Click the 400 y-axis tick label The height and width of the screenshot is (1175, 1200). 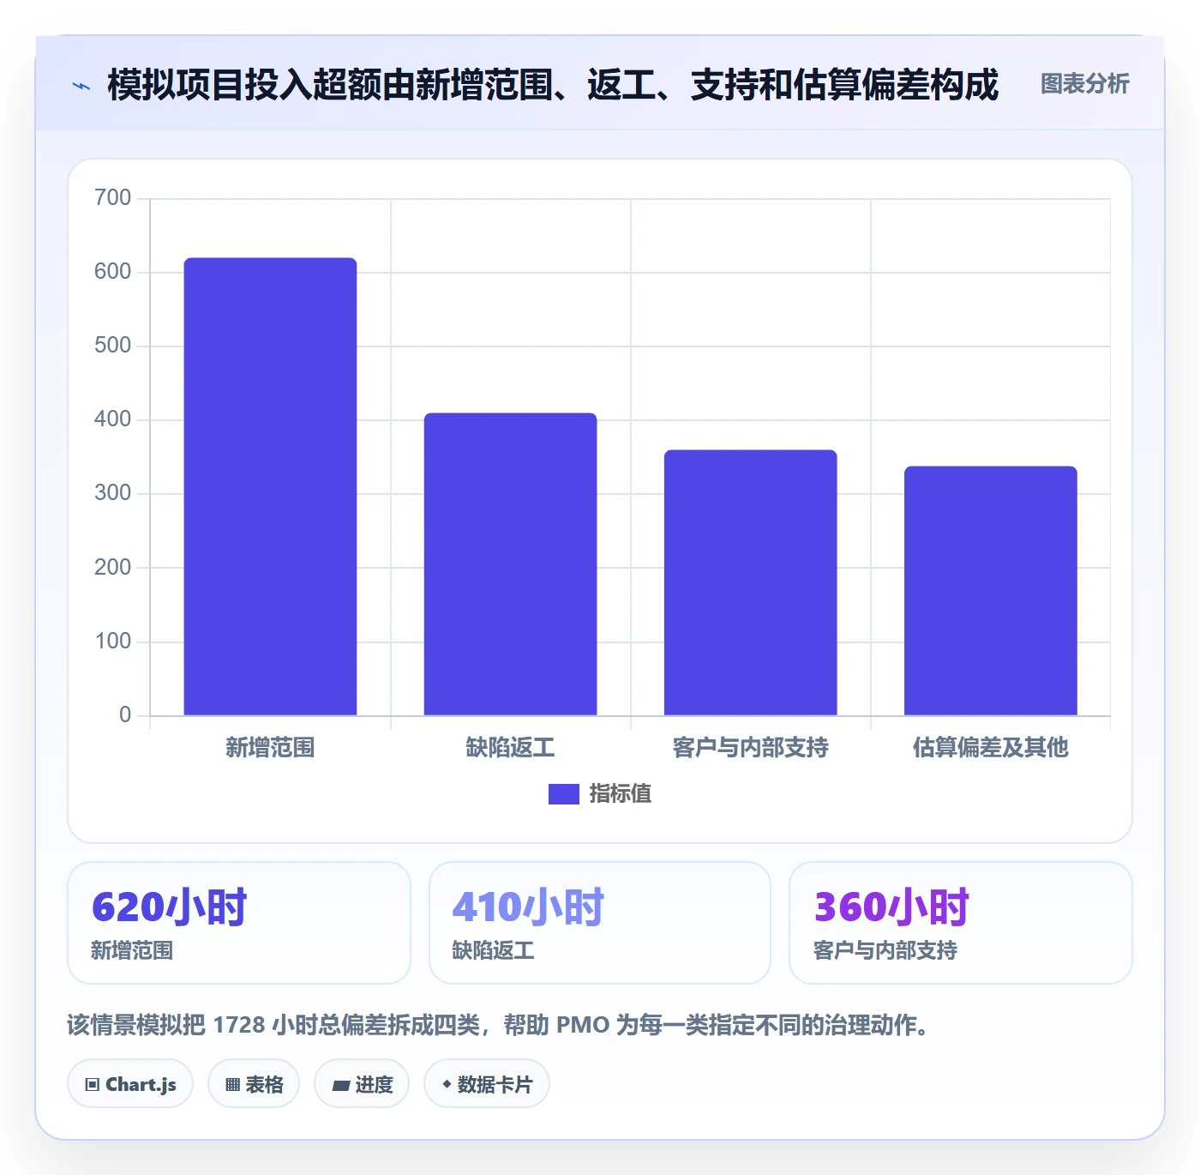[x=112, y=419]
